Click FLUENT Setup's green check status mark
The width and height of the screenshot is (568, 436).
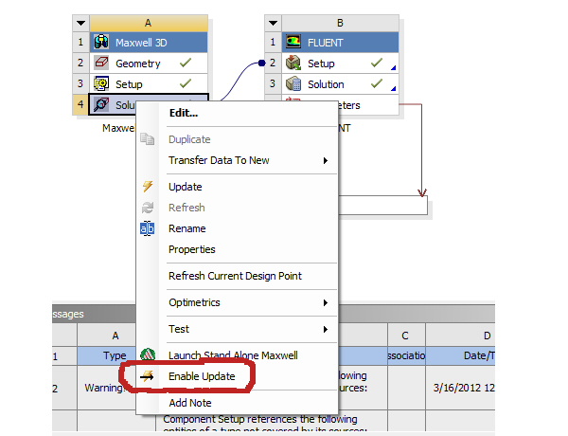tap(377, 63)
